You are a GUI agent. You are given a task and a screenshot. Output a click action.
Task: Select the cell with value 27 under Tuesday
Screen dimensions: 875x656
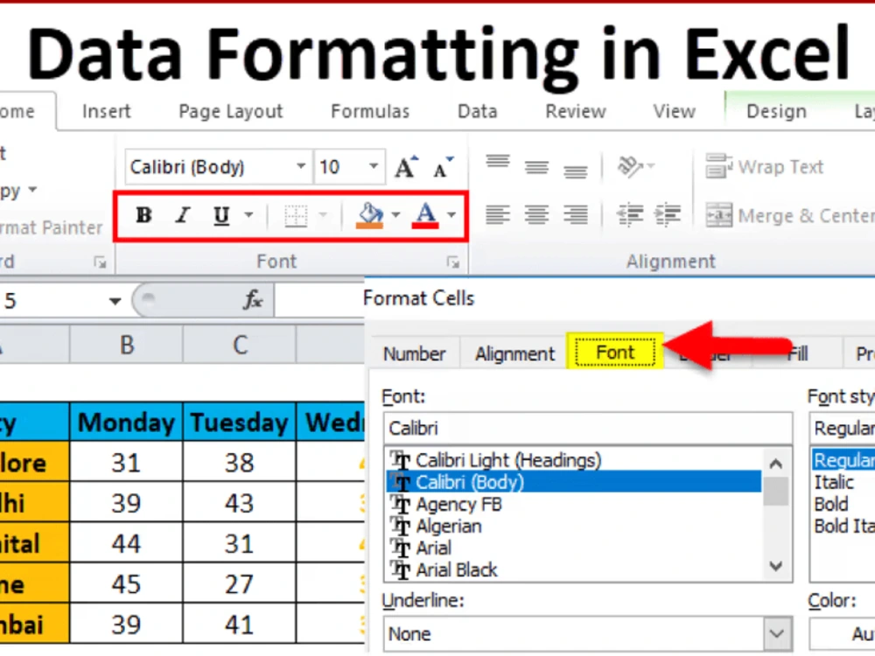point(240,583)
